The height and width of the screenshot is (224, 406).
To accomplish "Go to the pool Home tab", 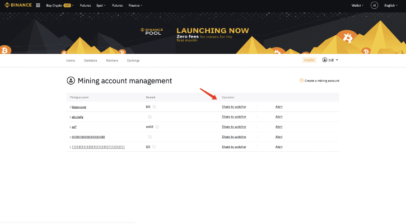I will click(71, 60).
